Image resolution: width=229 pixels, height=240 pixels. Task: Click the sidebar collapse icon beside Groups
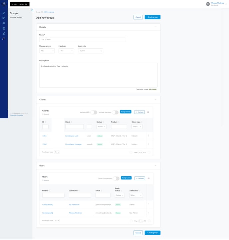click(32, 10)
